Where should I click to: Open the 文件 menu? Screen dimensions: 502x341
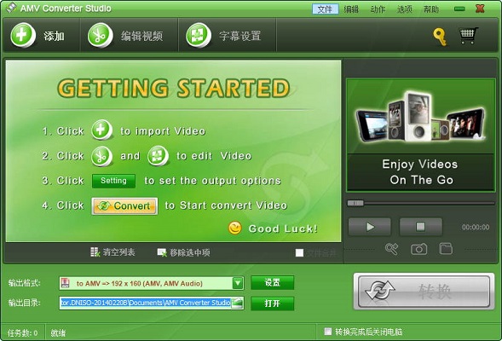326,9
